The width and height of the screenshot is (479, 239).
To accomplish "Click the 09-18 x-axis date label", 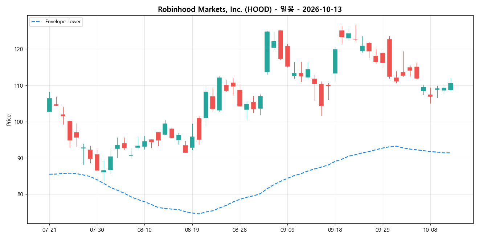I will [x=335, y=230].
